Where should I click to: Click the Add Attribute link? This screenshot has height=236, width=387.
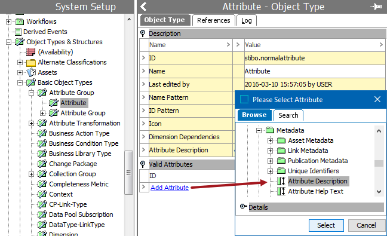click(170, 188)
